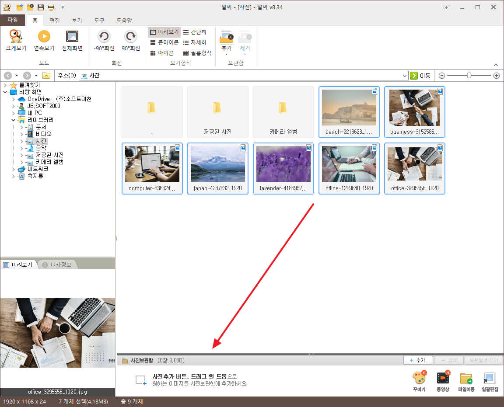The width and height of the screenshot is (504, 407).
Task: Open the 크게보기 large view mode
Action: click(16, 40)
